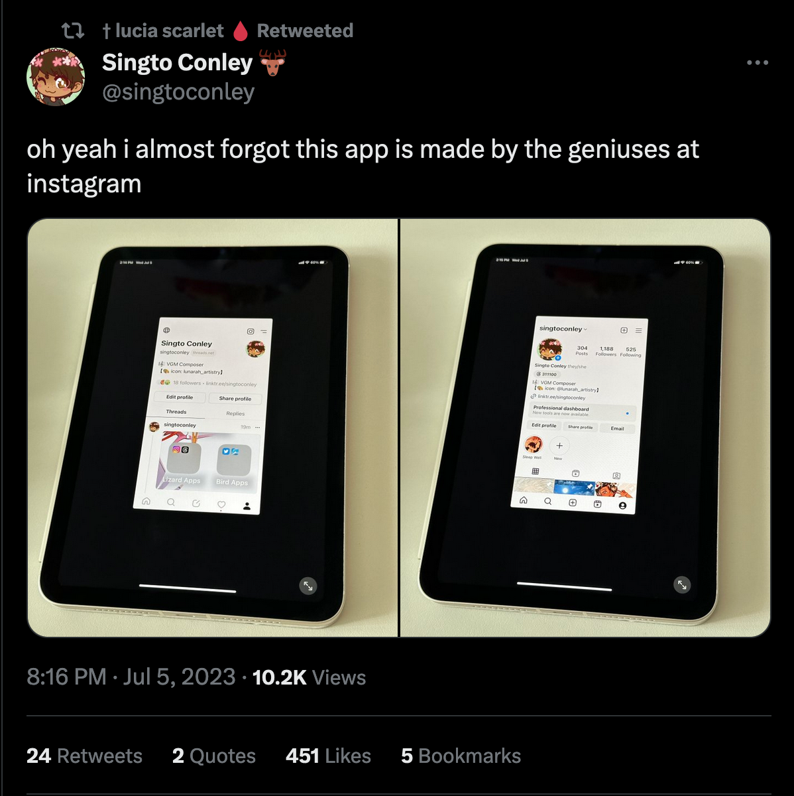Open the left photo showing Threads profile
The image size is (794, 796).
click(x=212, y=428)
